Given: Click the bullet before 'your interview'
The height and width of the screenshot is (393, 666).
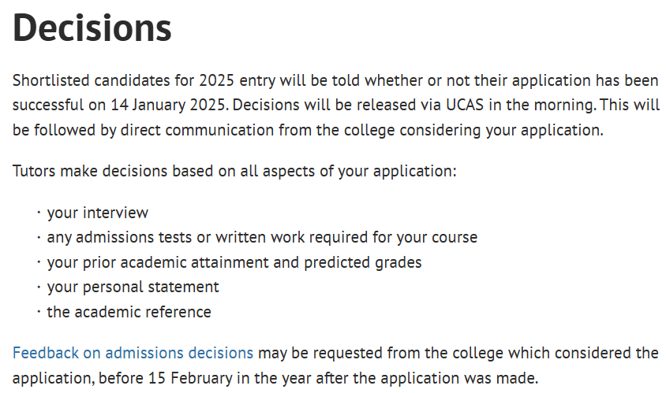Looking at the screenshot, I should (x=39, y=212).
